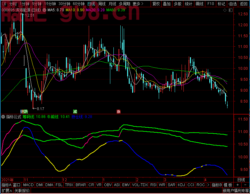Screen dimensions: 250x194
Task: Open the 画线 drawing tools
Action: (199, 4)
